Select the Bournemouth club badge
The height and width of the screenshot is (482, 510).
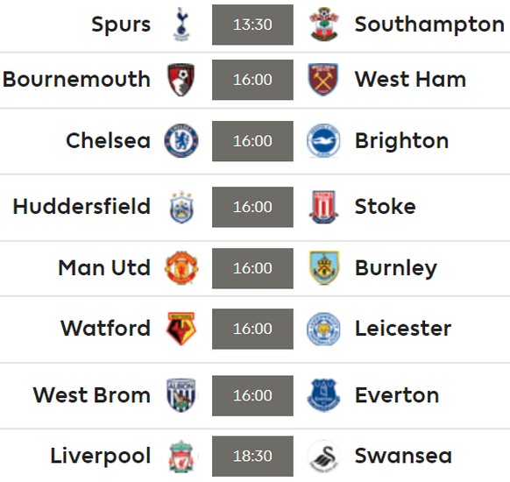point(181,80)
